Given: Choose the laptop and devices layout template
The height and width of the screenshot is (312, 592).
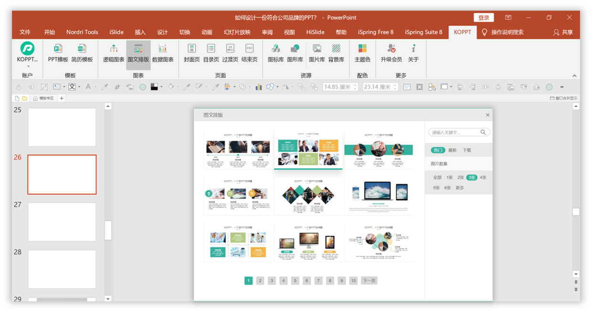Looking at the screenshot, I should (x=379, y=197).
